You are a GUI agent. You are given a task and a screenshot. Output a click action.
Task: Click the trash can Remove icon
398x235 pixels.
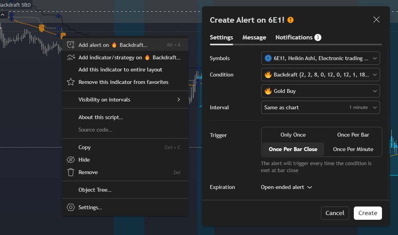click(71, 172)
